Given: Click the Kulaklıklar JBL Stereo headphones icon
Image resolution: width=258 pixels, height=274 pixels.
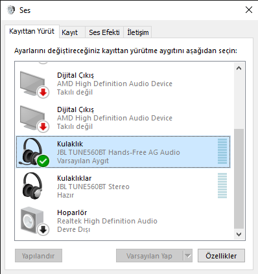Looking at the screenshot, I should tap(32, 186).
